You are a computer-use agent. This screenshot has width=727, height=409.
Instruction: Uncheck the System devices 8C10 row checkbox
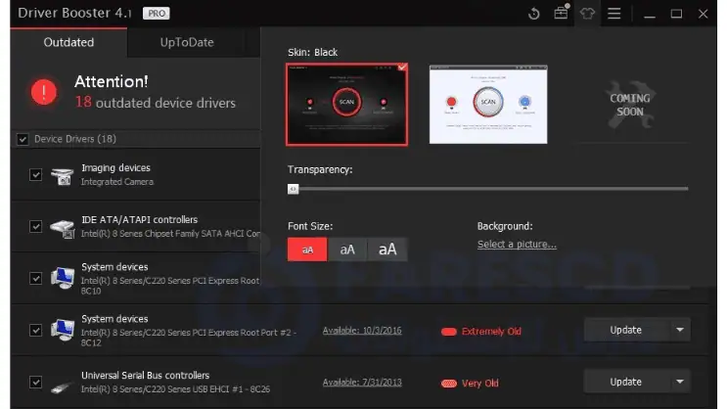(x=35, y=279)
